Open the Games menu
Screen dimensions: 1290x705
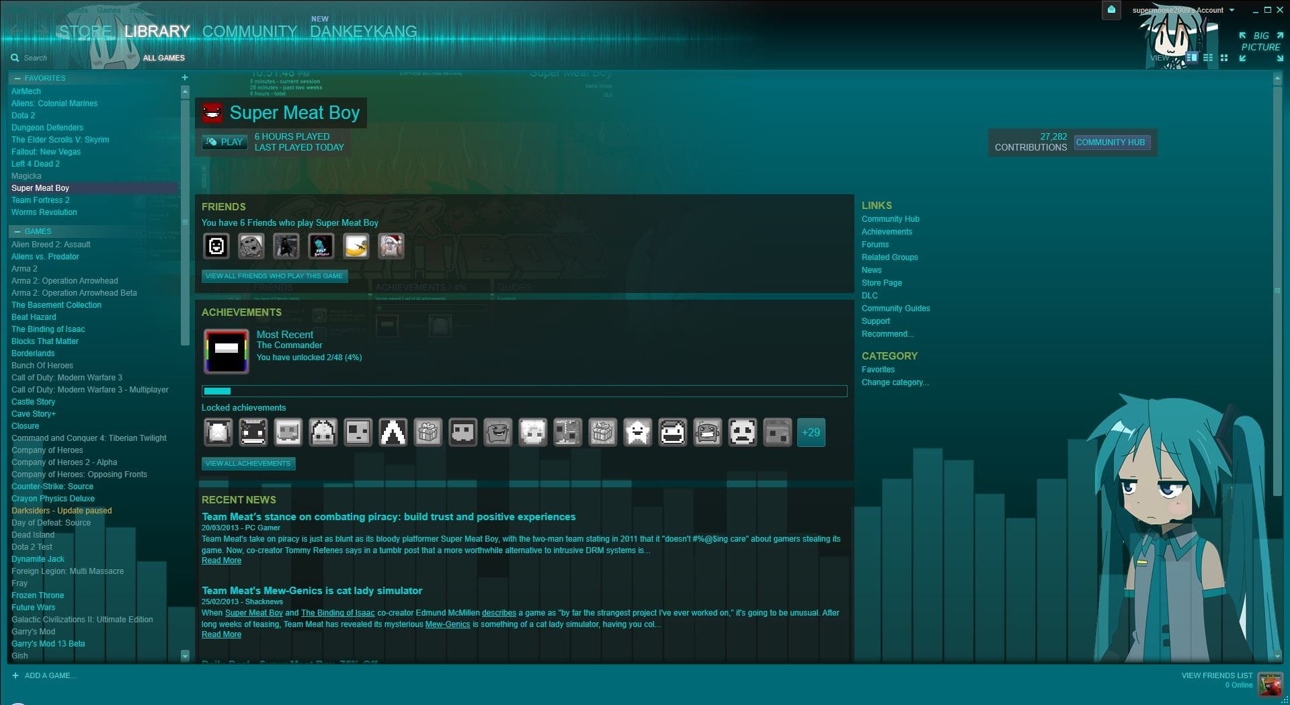(109, 10)
